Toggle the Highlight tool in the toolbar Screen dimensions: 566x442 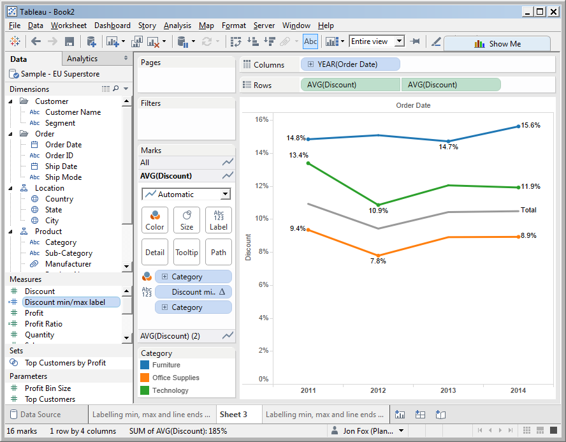[436, 41]
